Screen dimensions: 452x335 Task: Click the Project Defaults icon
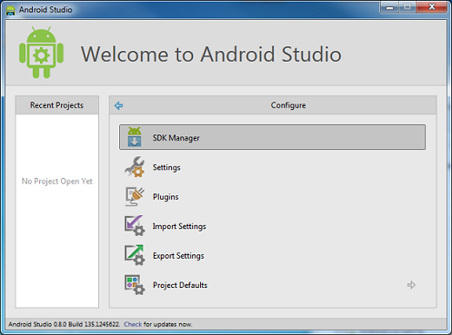click(x=135, y=284)
